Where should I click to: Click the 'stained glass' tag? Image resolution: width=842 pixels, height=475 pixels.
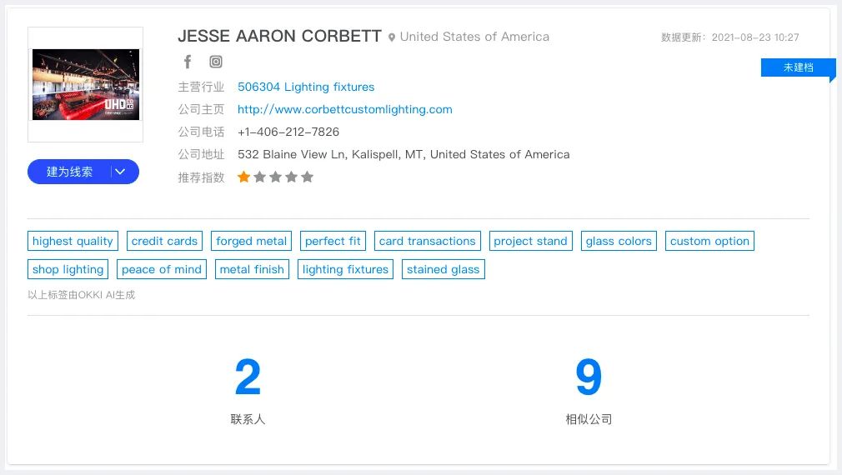pyautogui.click(x=443, y=270)
